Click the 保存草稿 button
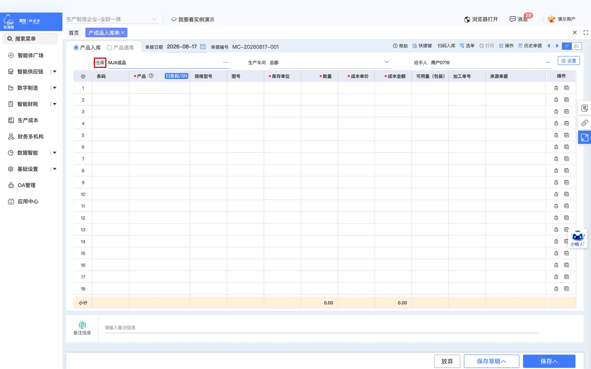 pyautogui.click(x=492, y=361)
